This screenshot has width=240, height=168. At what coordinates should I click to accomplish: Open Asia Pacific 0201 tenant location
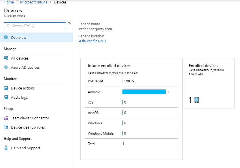pyautogui.click(x=92, y=41)
